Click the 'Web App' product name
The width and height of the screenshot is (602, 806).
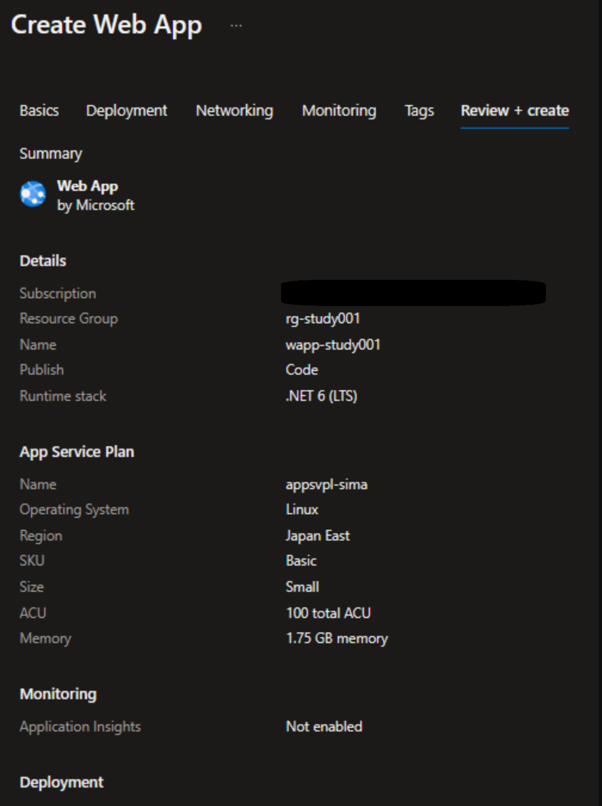88,186
